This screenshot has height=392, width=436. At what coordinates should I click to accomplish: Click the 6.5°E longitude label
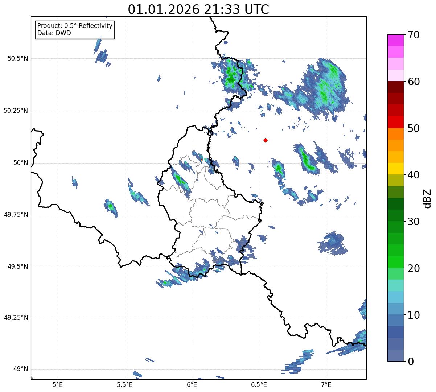point(259,384)
